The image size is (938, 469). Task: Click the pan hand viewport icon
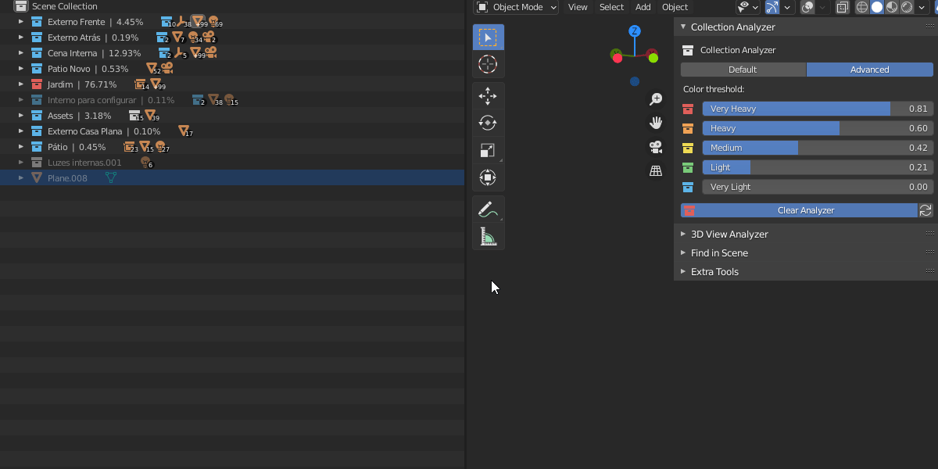(656, 123)
